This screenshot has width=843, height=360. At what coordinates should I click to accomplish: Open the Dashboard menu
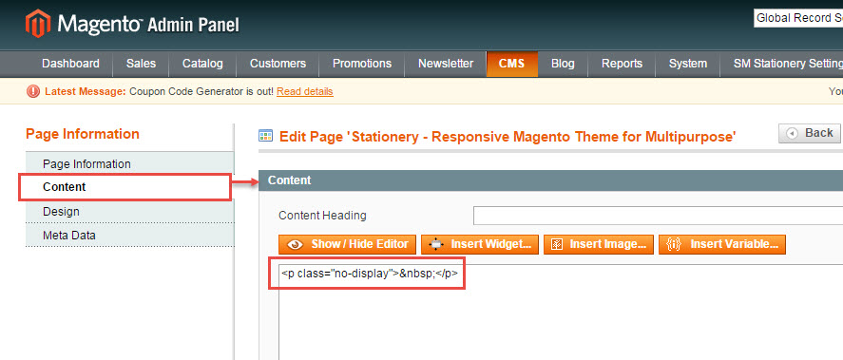70,64
